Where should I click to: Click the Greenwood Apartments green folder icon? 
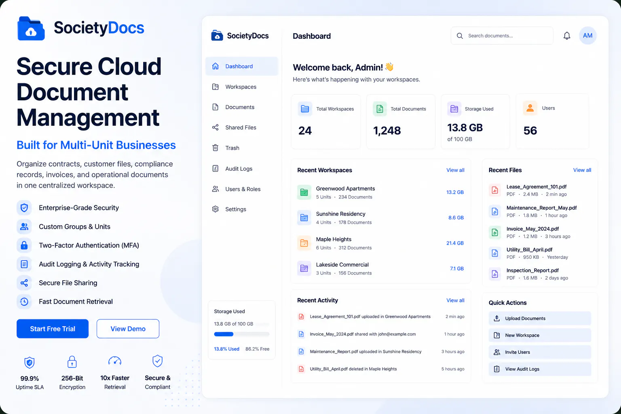[304, 192]
